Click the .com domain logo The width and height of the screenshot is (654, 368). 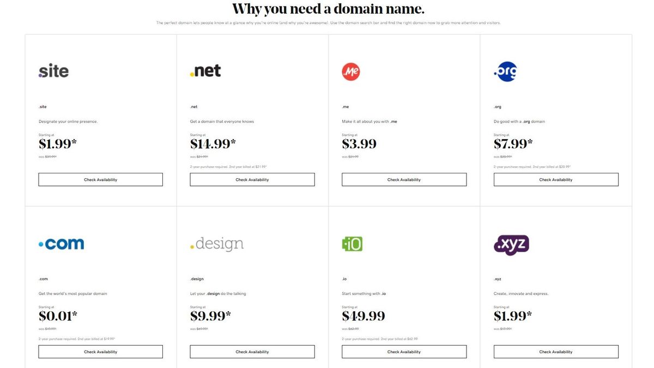(60, 243)
